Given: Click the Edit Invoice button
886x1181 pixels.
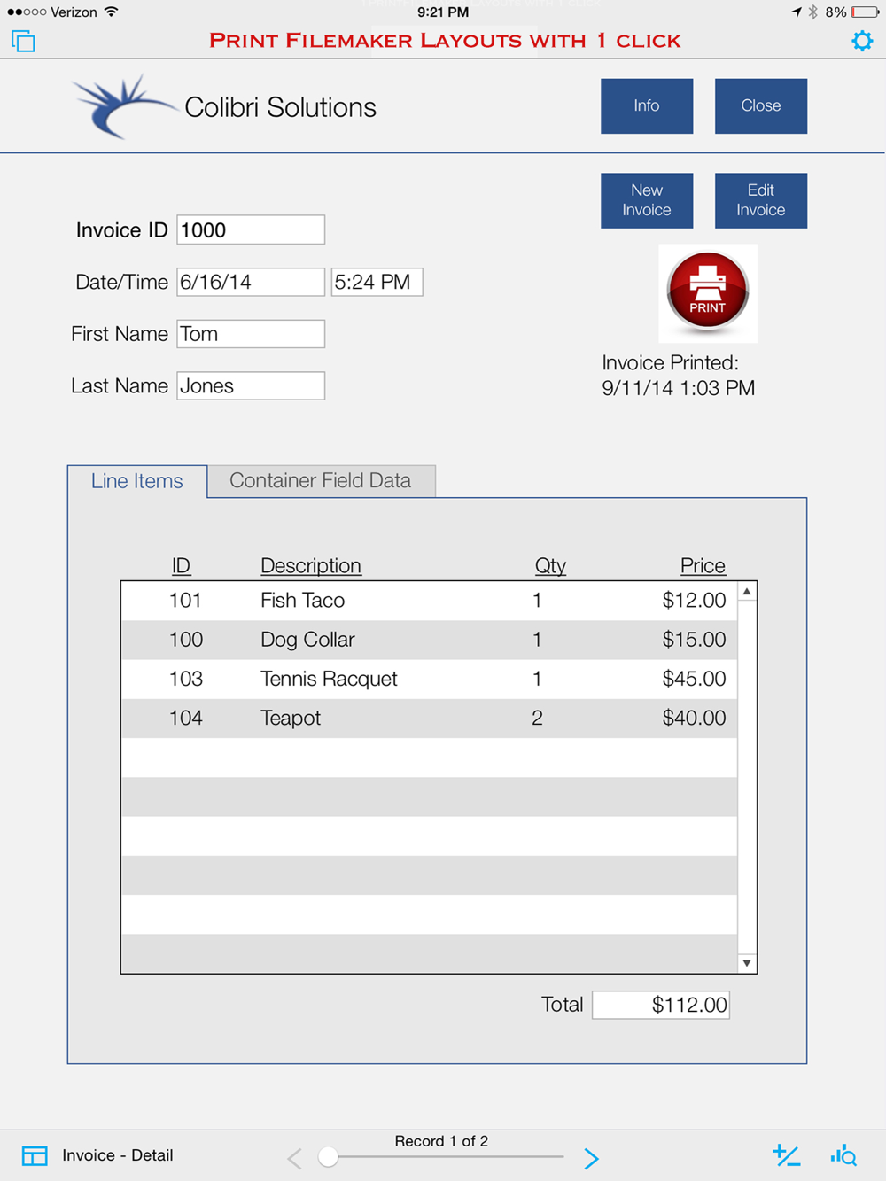Looking at the screenshot, I should (x=761, y=200).
